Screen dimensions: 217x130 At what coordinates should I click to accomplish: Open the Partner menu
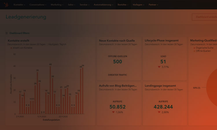click(153, 5)
